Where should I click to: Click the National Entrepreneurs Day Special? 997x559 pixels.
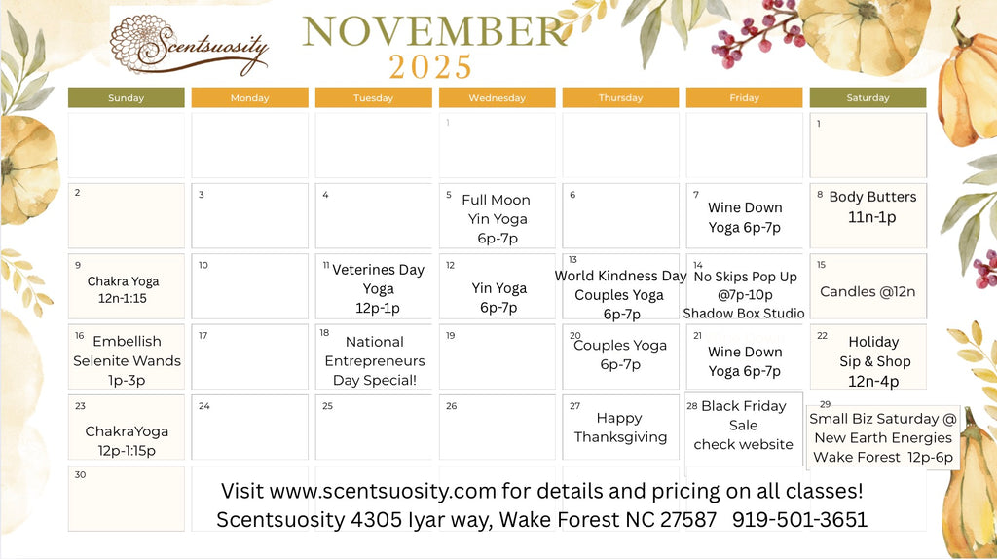click(x=375, y=360)
